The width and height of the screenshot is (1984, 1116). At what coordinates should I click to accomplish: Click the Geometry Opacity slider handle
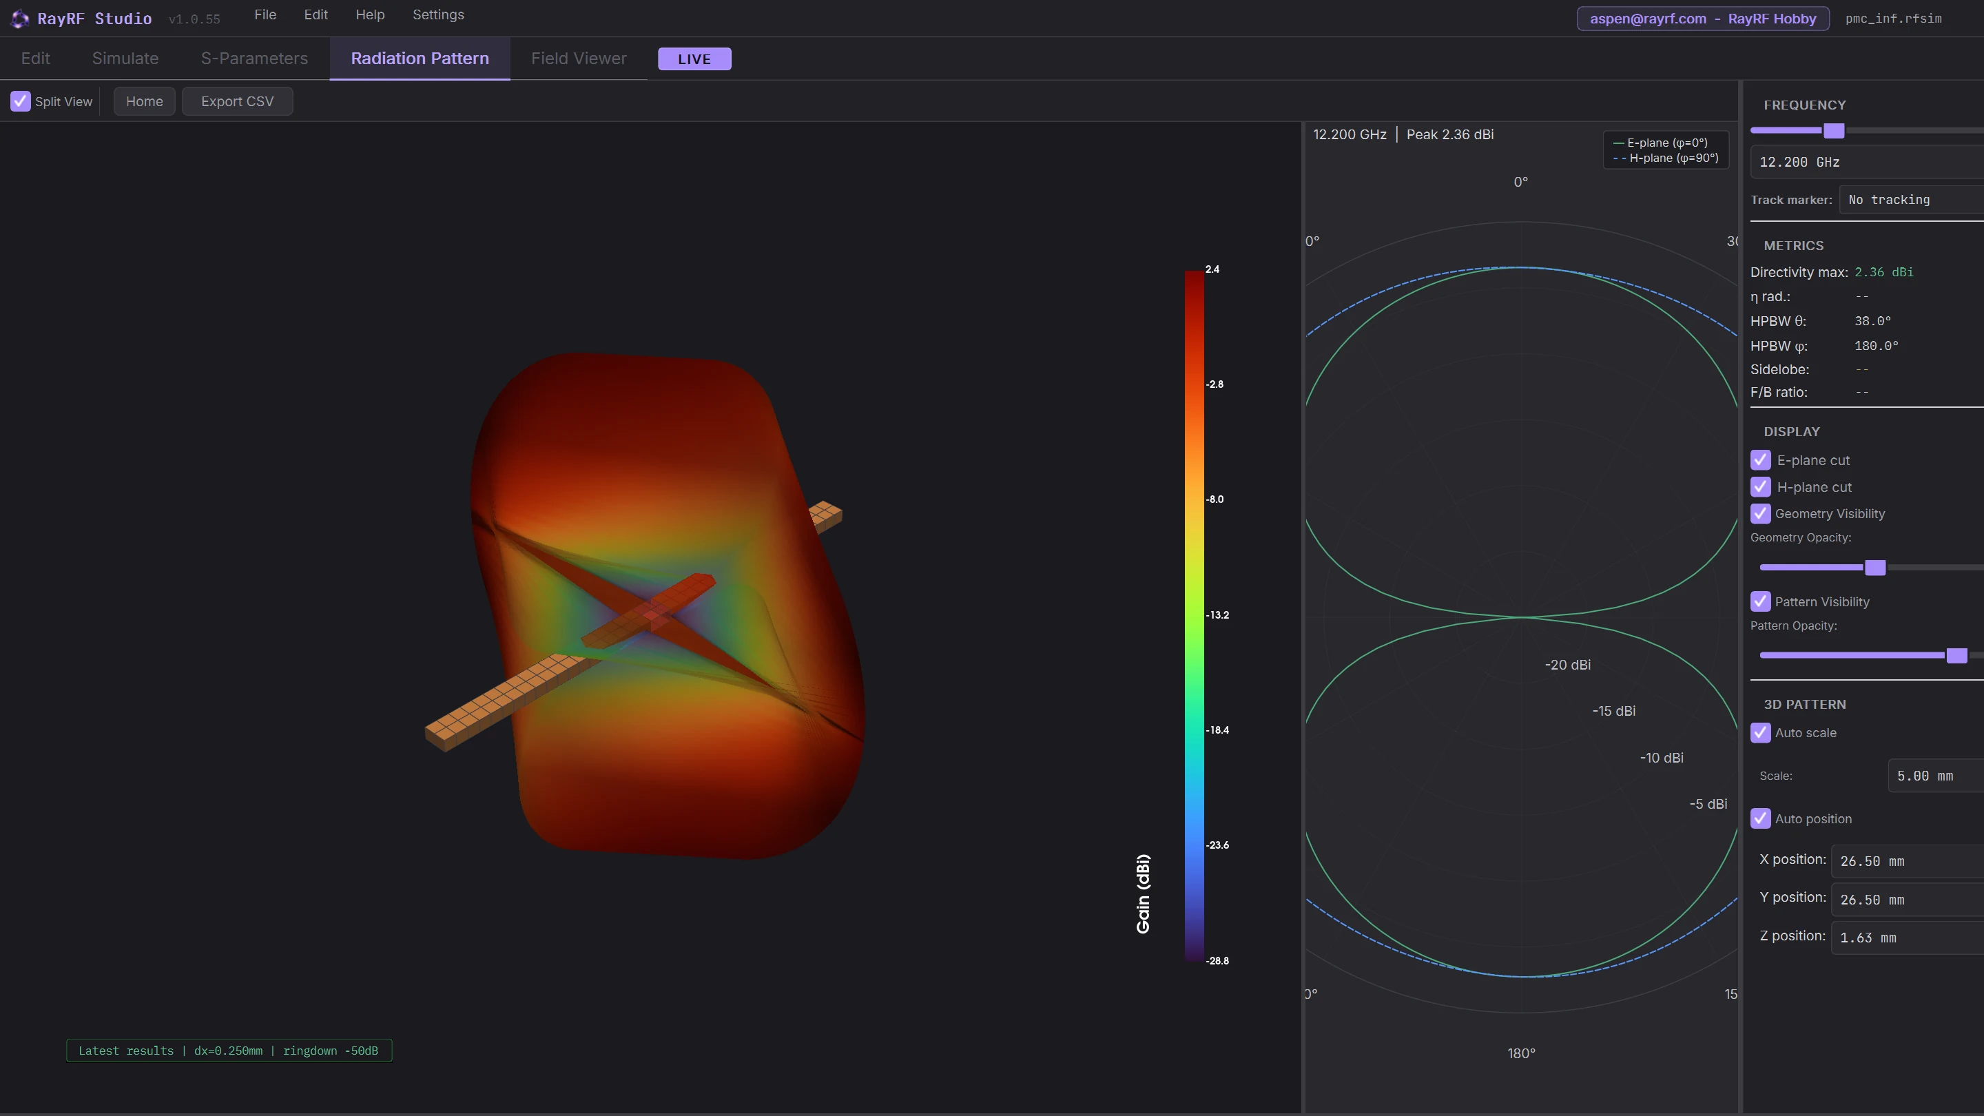pyautogui.click(x=1874, y=568)
